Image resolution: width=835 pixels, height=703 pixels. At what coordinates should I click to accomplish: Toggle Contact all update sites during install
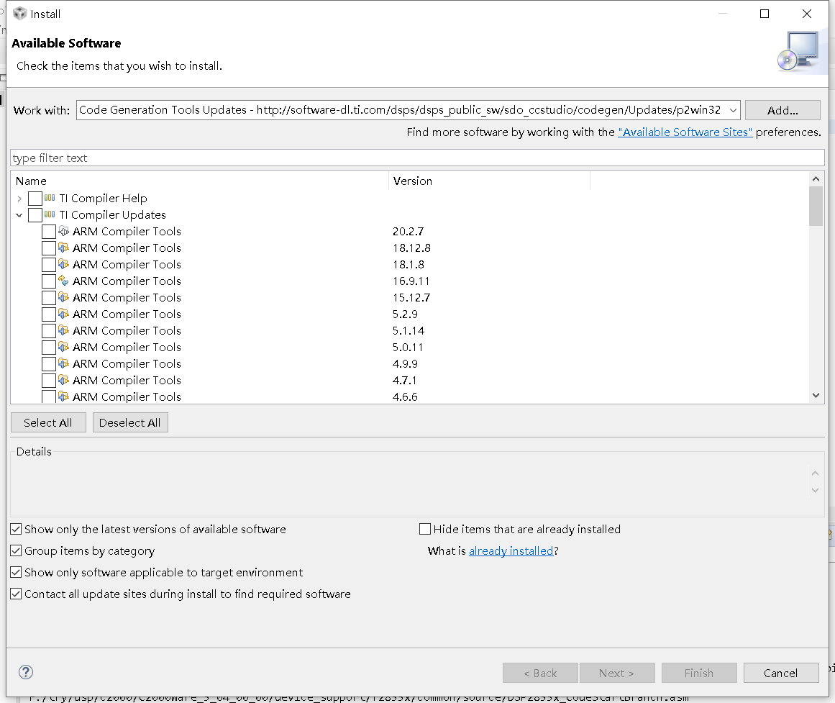point(16,594)
